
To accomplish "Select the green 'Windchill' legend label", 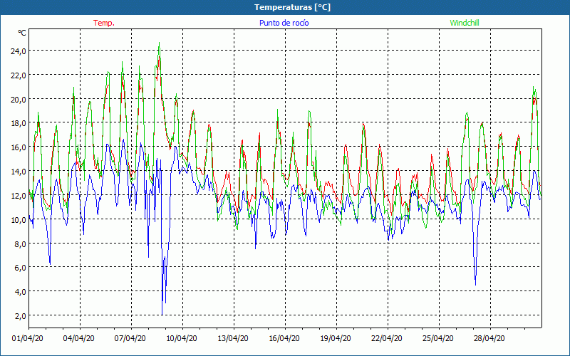I will pyautogui.click(x=465, y=23).
